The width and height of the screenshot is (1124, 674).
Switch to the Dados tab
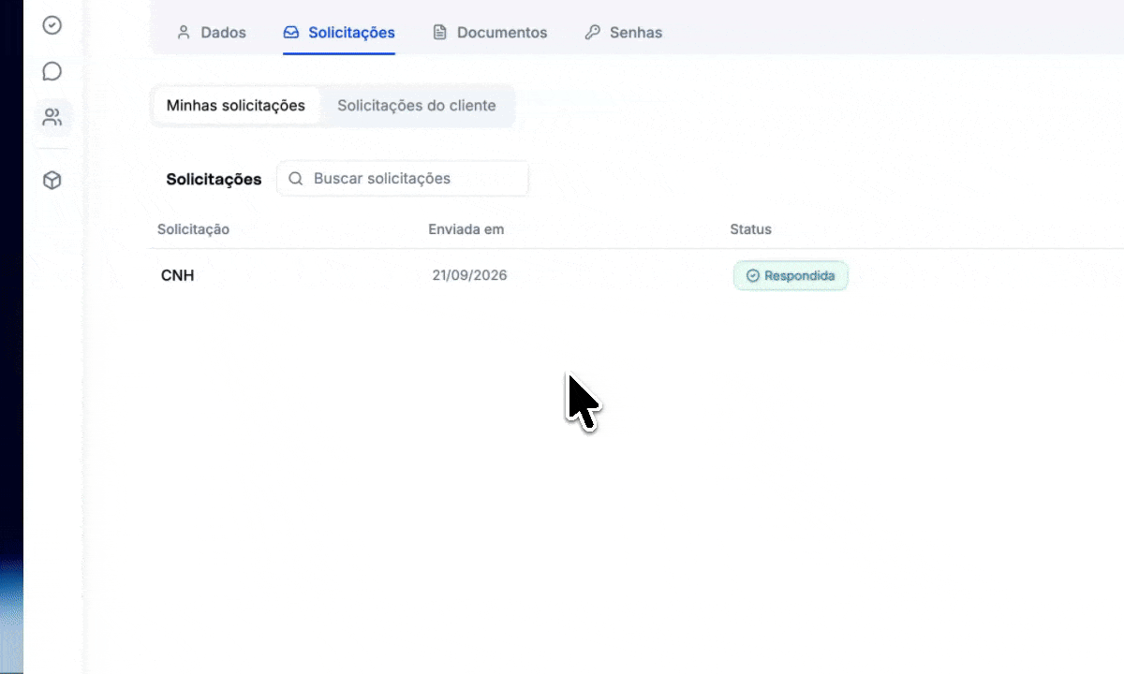coord(211,33)
